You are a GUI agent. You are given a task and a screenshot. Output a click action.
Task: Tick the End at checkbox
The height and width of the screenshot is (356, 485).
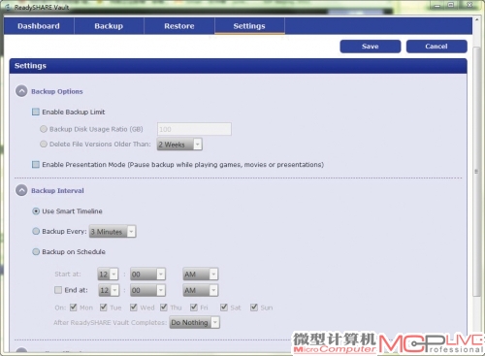[x=58, y=290]
